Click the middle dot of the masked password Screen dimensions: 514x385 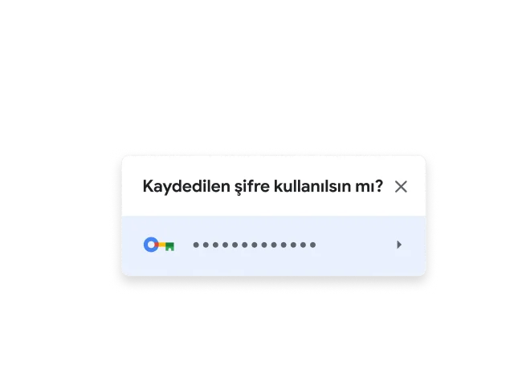(x=255, y=245)
